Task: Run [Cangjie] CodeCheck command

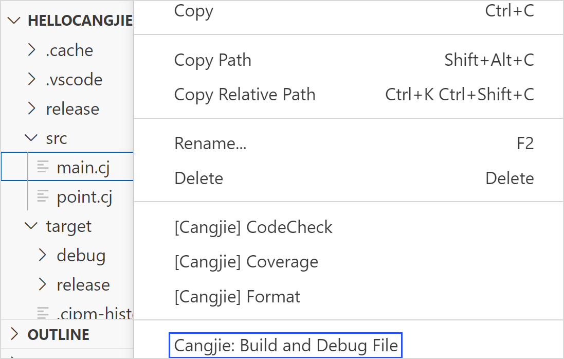Action: click(x=253, y=227)
